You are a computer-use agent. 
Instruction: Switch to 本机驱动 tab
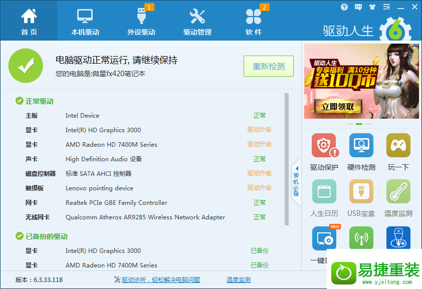click(x=85, y=22)
